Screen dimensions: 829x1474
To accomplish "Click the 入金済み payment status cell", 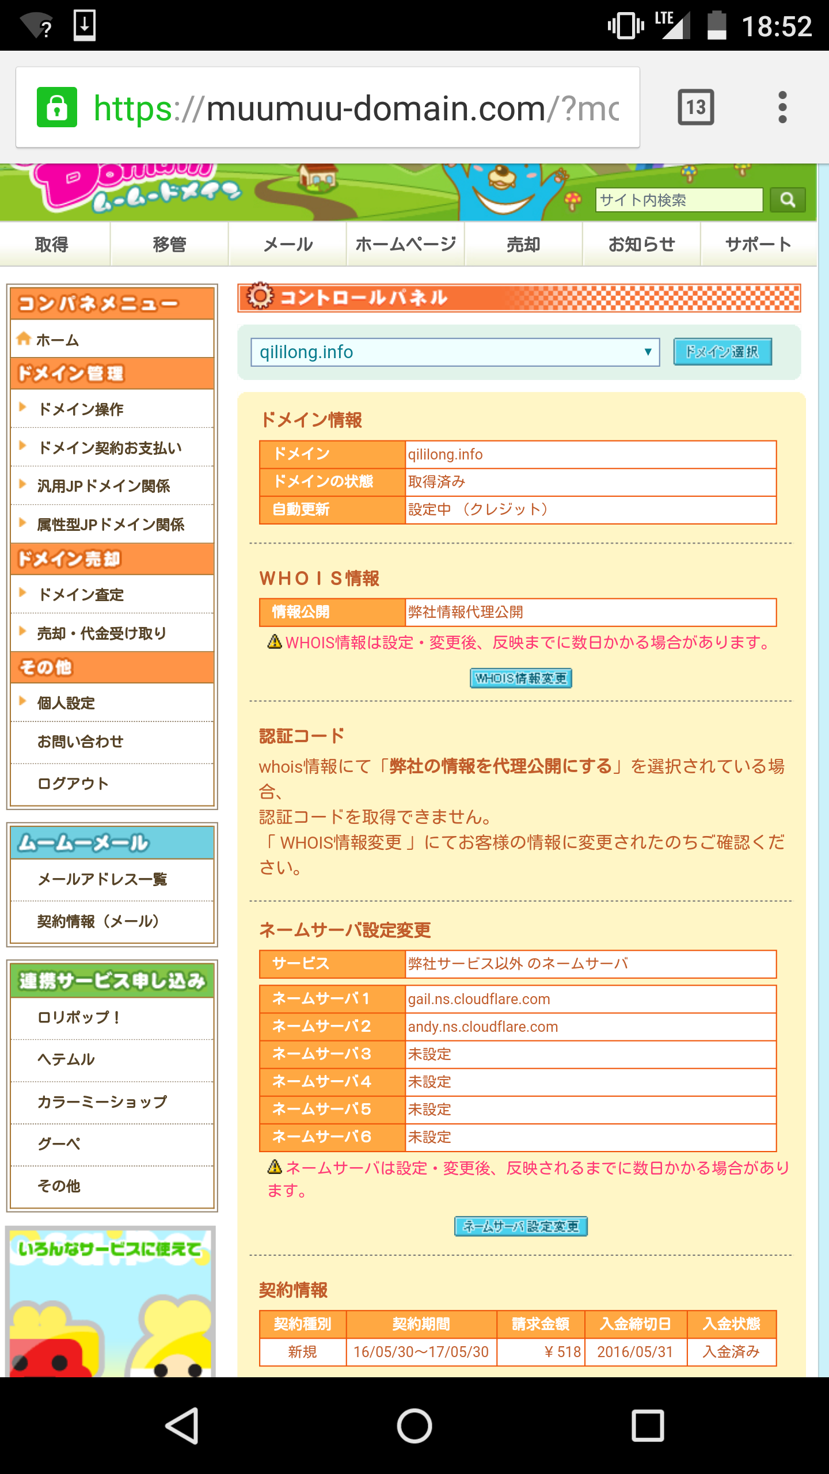I will [x=731, y=1351].
